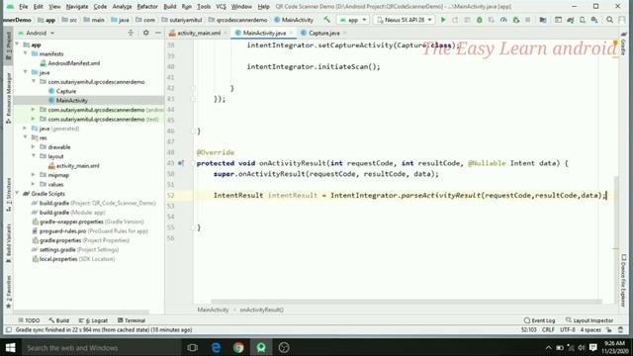
Task: Open Microsoft Edge from taskbar
Action: tap(216, 347)
